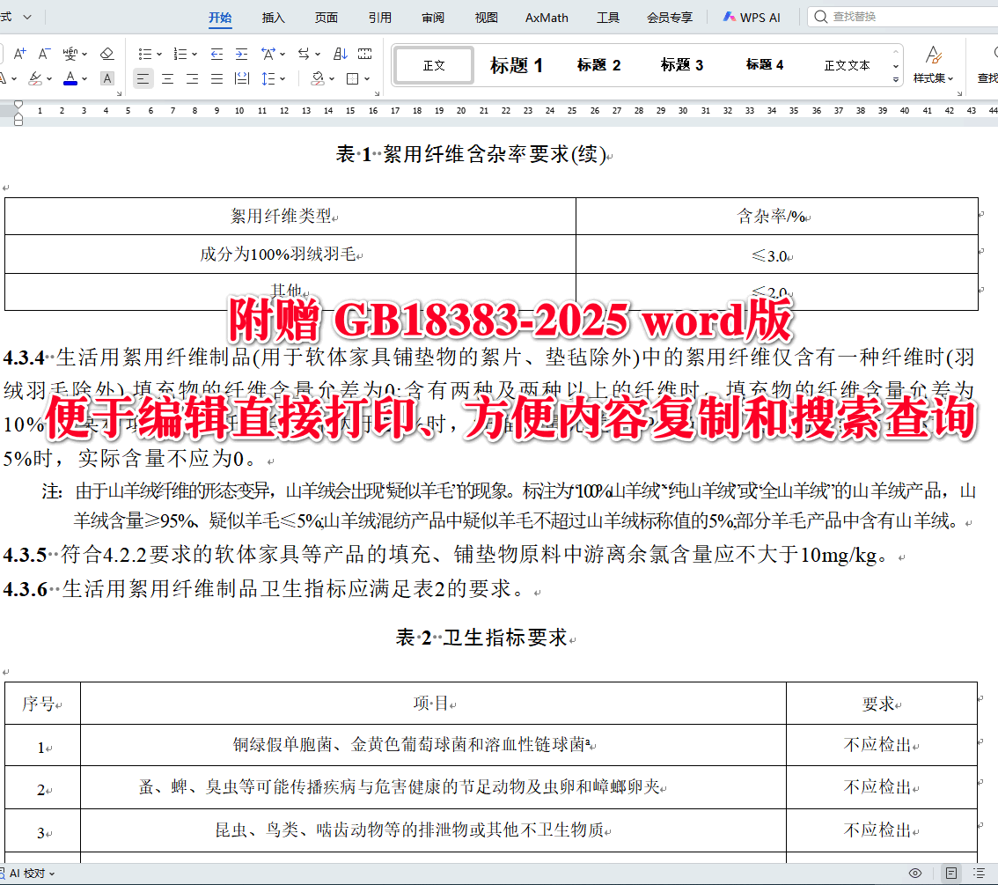Apply center alignment
This screenshot has height=885, width=998.
167,78
